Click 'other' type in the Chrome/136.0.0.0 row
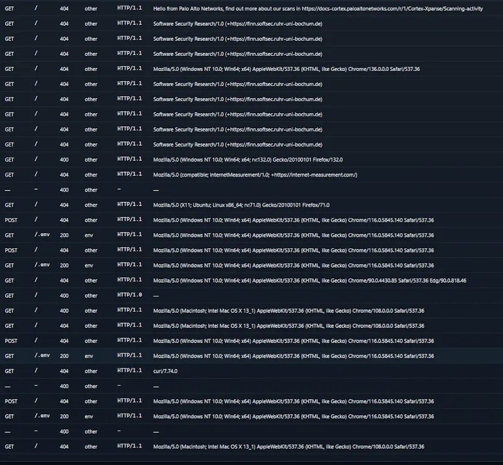Screen dimensions: 503x465 click(x=91, y=69)
